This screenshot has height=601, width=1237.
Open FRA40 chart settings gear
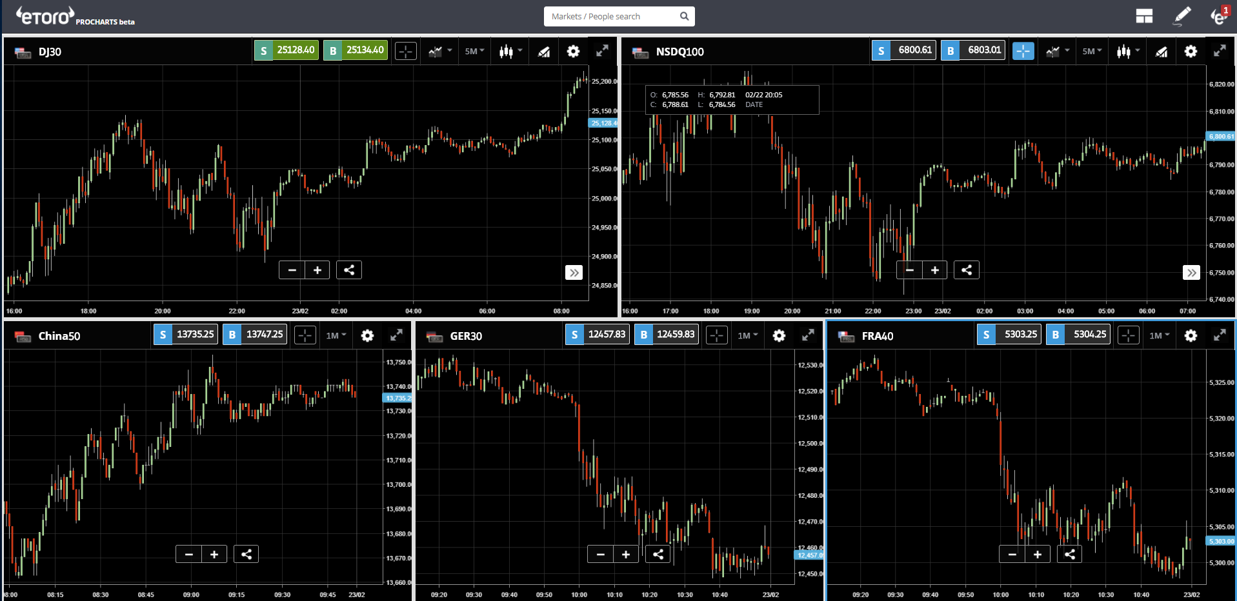[x=1191, y=335]
